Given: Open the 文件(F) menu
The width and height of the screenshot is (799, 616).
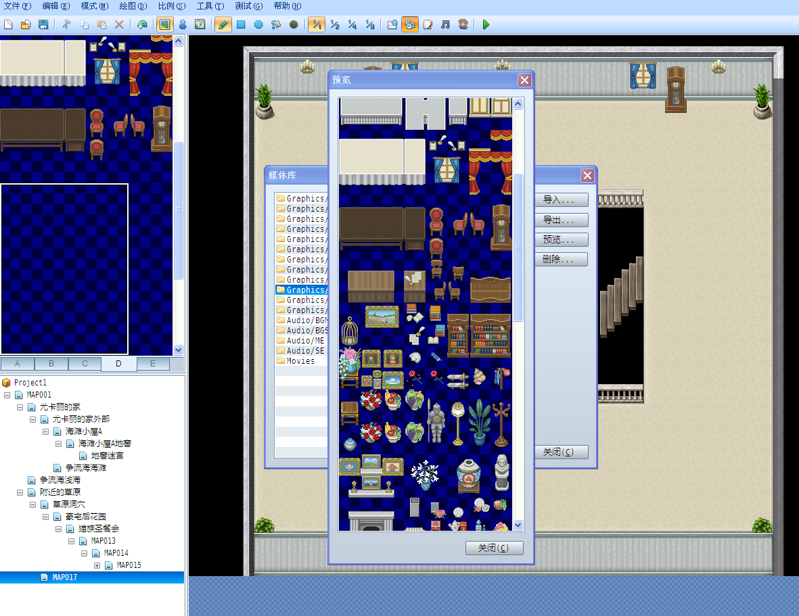Looking at the screenshot, I should tap(18, 6).
